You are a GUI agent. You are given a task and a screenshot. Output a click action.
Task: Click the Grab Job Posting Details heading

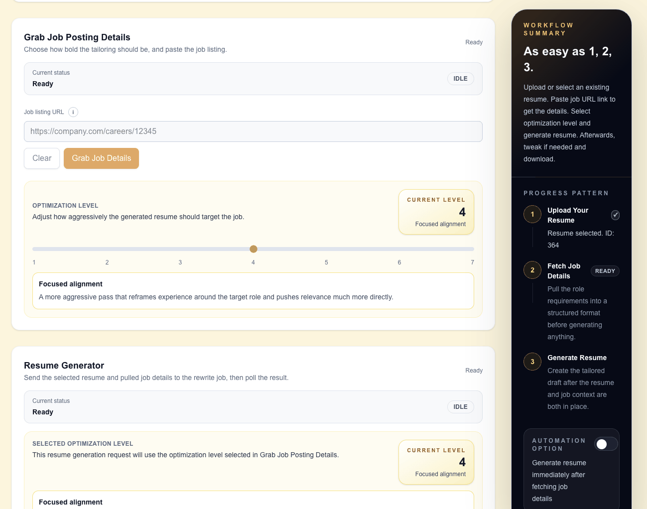tap(77, 37)
